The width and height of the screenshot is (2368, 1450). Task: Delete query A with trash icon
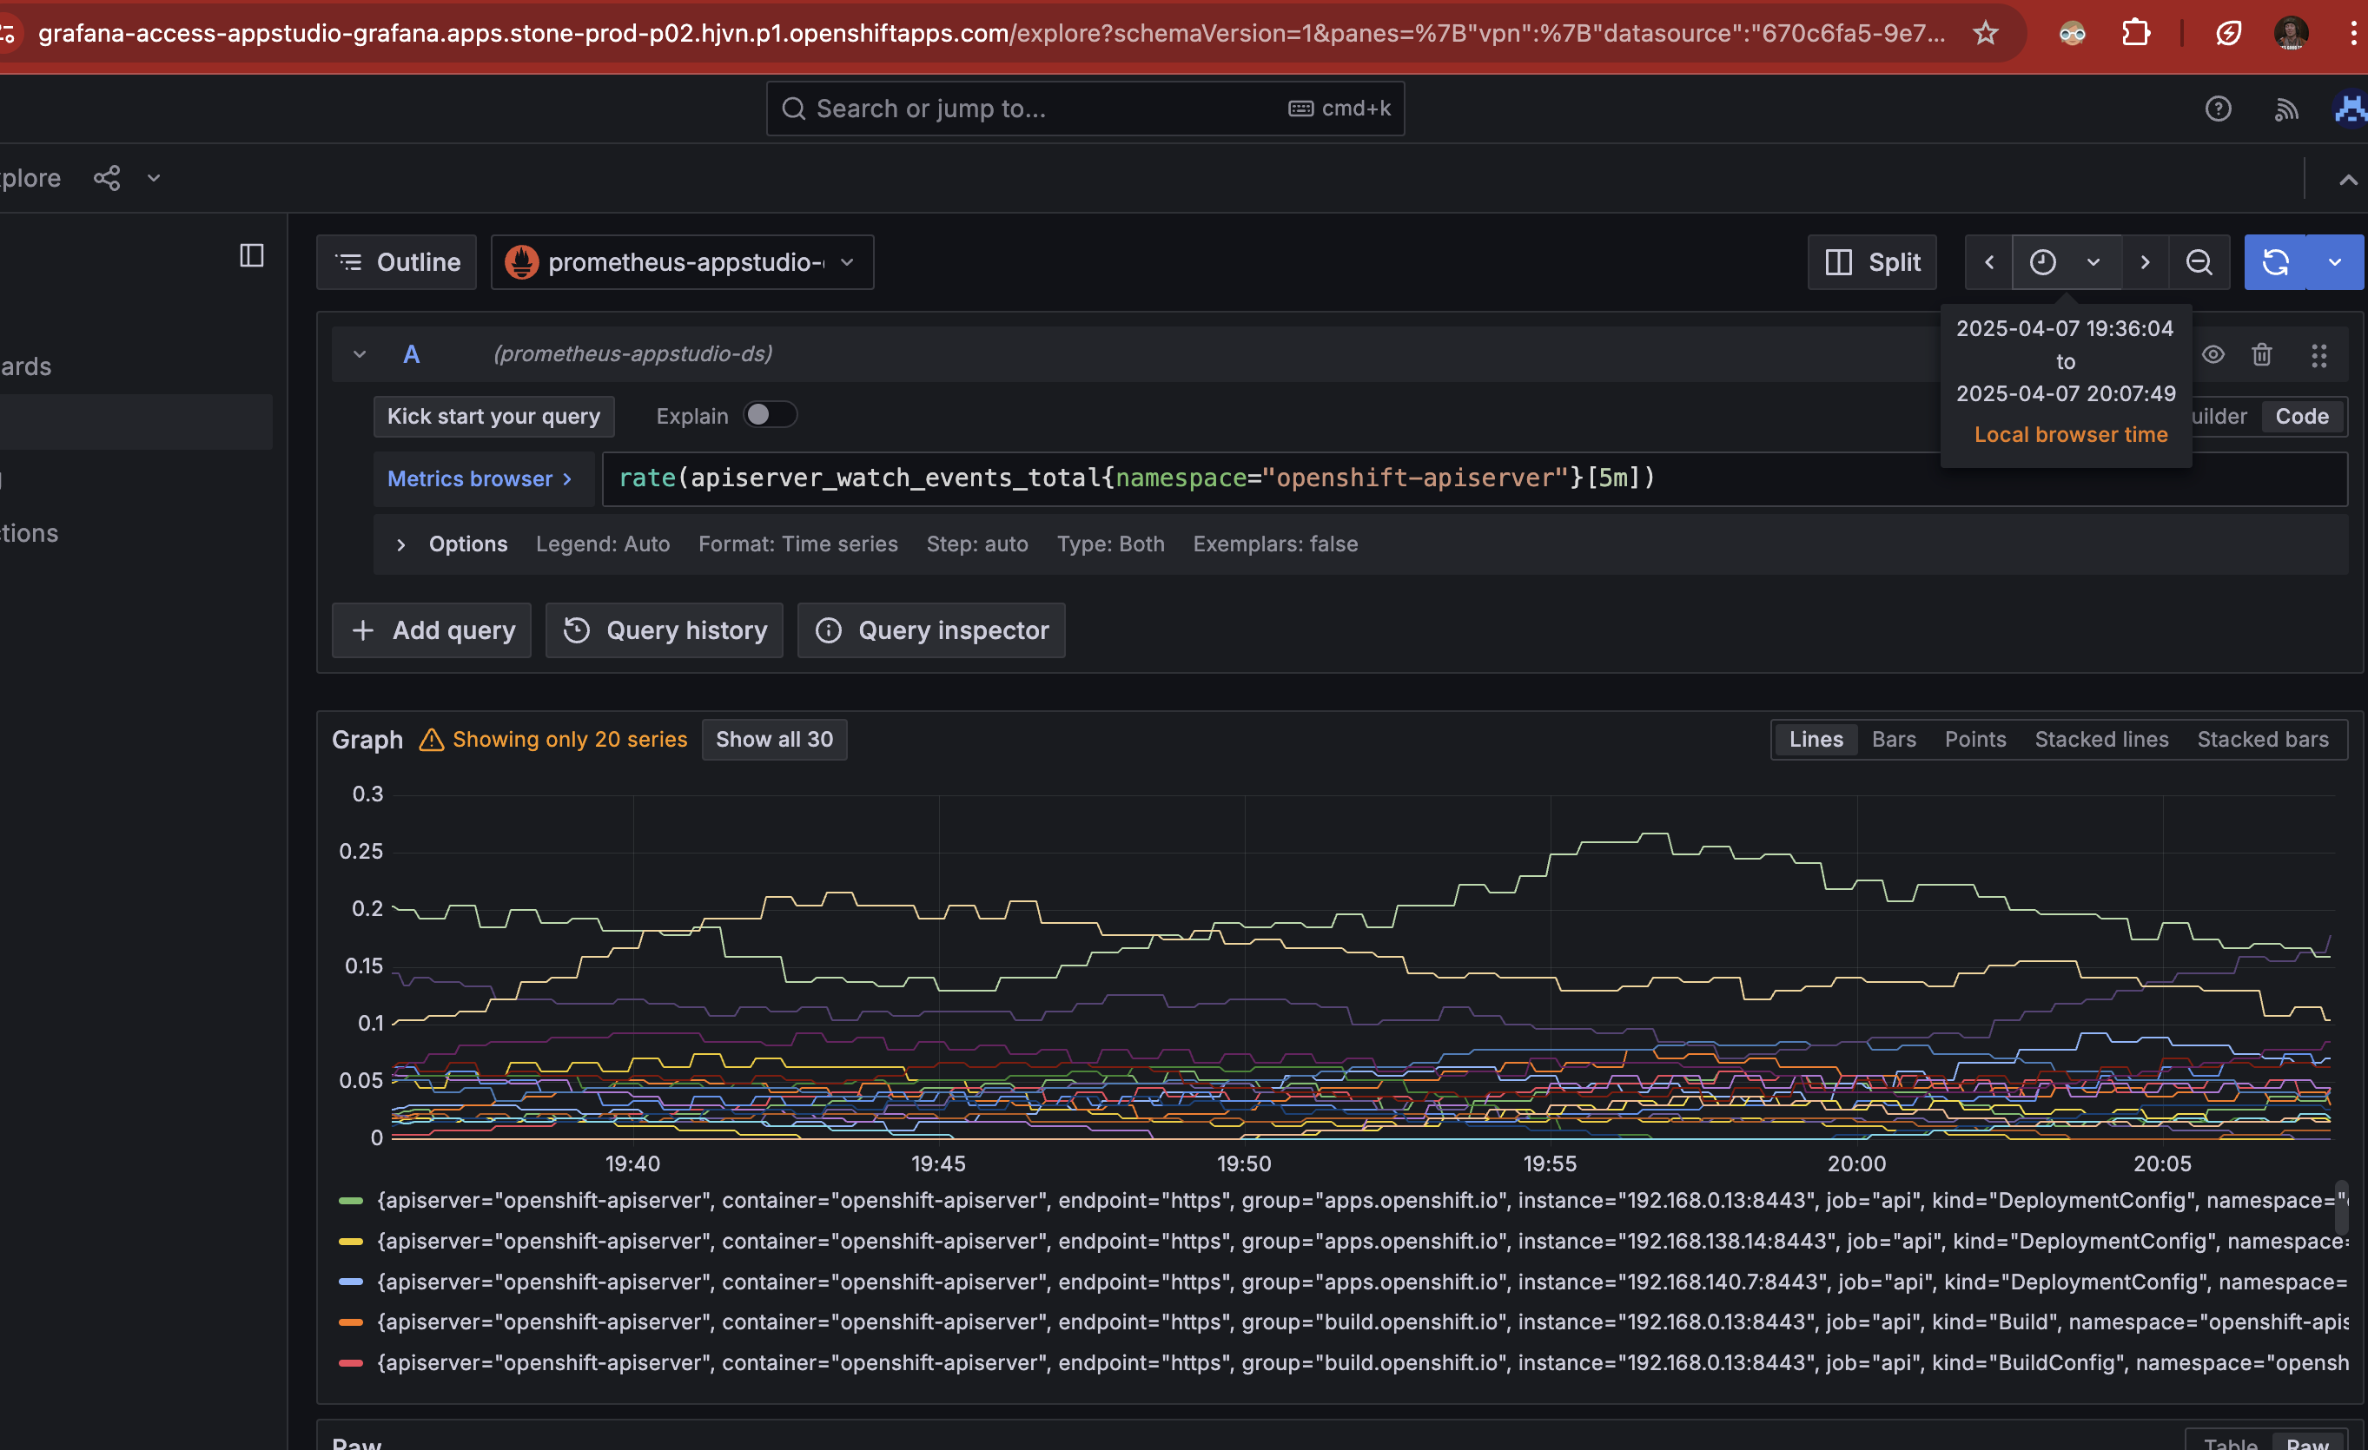[2261, 354]
